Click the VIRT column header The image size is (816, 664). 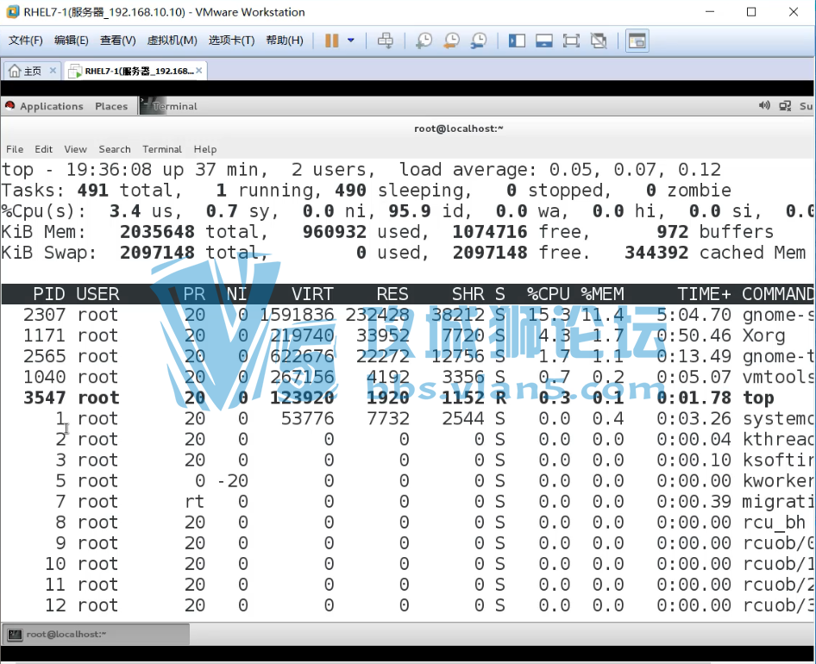coord(312,294)
